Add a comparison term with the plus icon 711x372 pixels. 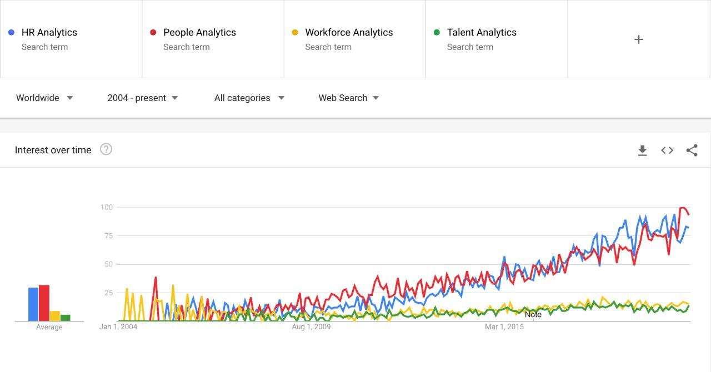coord(639,39)
